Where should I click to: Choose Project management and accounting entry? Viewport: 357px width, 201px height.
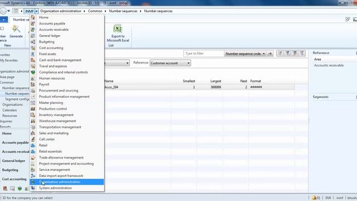[x=66, y=164]
